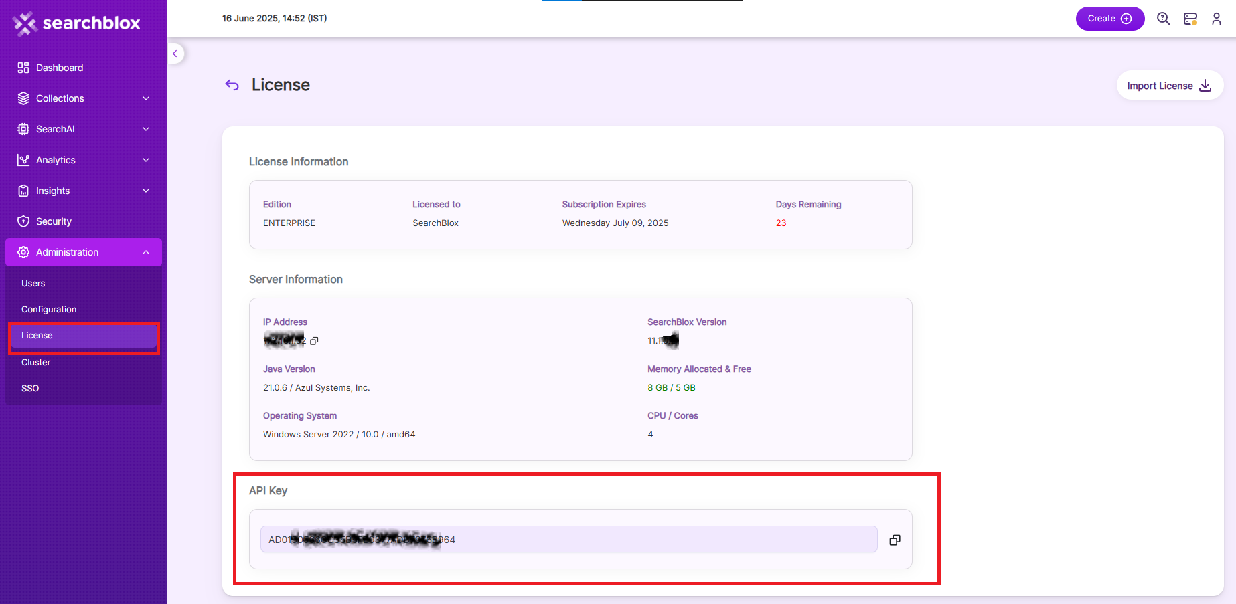Screen dimensions: 1236x604
Task: Expand the Analytics chevron
Action: tap(146, 160)
